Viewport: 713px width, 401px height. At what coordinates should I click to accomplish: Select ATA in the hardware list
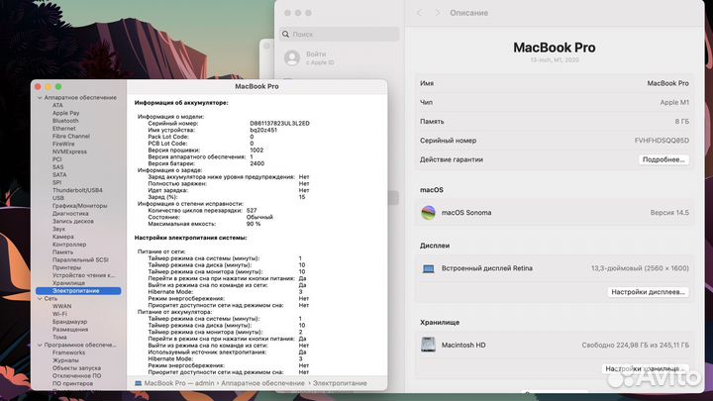[x=57, y=105]
